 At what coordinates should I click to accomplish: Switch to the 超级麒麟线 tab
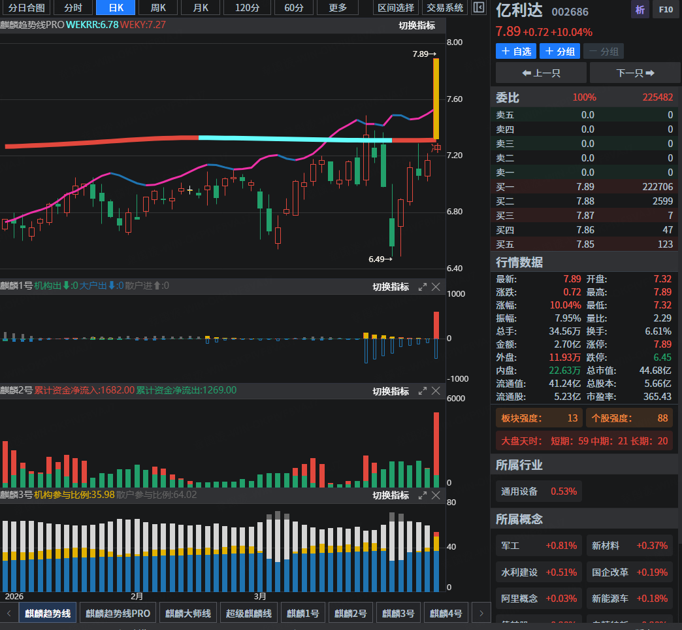(248, 613)
